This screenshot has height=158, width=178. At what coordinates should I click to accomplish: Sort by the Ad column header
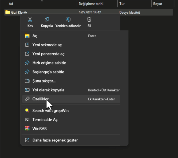11,4
